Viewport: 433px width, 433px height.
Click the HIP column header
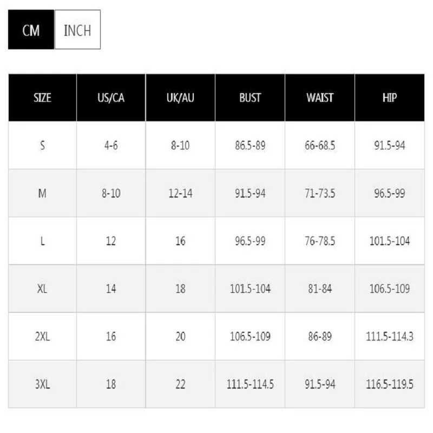point(390,98)
